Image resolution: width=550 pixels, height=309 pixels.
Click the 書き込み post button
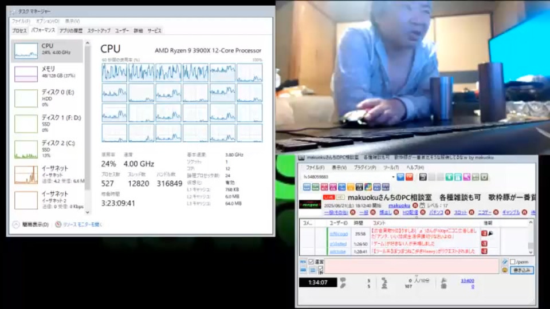point(522,270)
